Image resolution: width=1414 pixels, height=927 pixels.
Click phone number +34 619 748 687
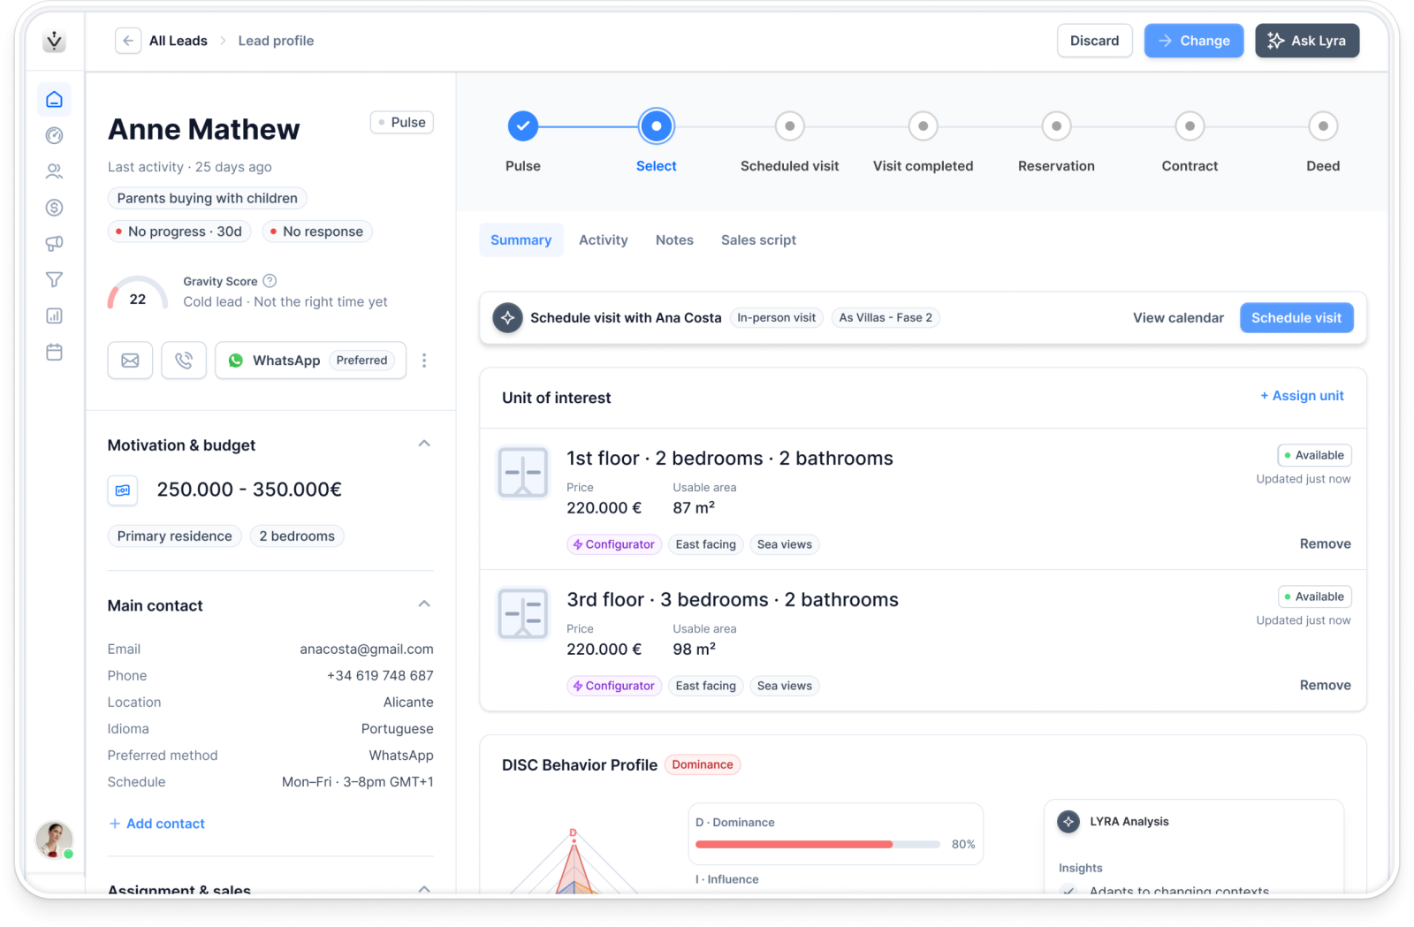coord(380,676)
